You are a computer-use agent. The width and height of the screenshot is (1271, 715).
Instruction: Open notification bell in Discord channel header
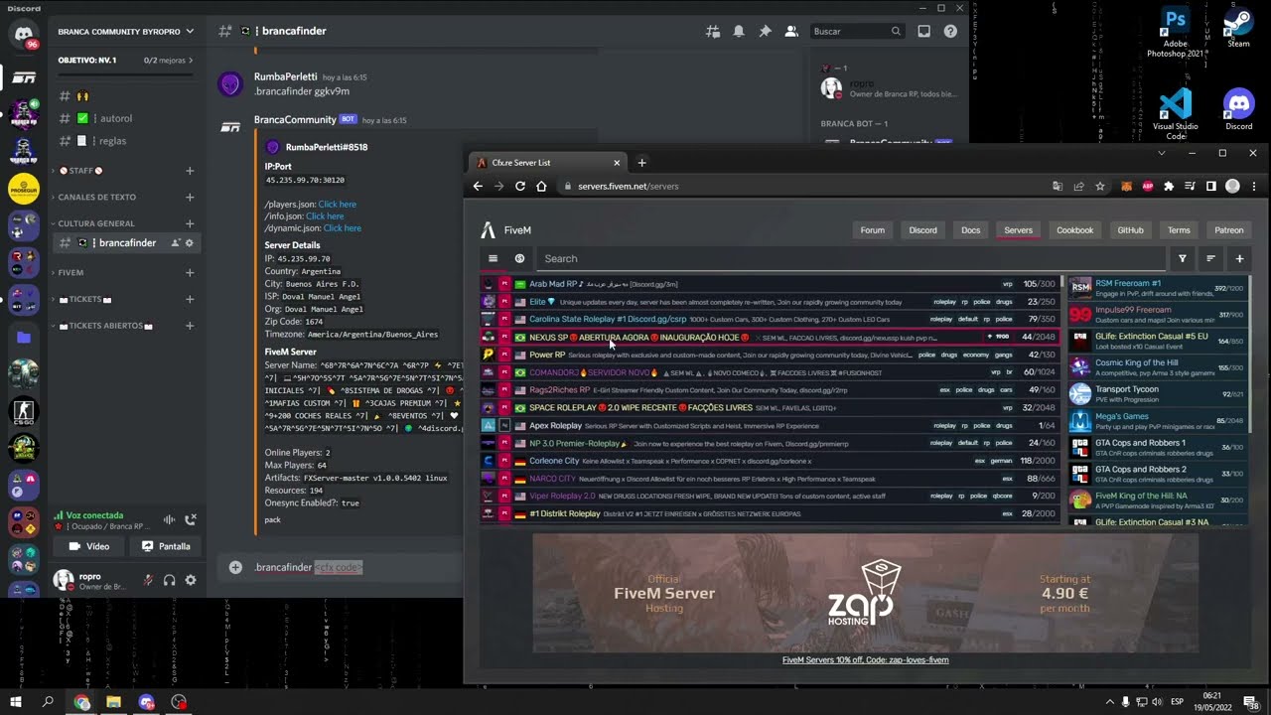coord(739,31)
